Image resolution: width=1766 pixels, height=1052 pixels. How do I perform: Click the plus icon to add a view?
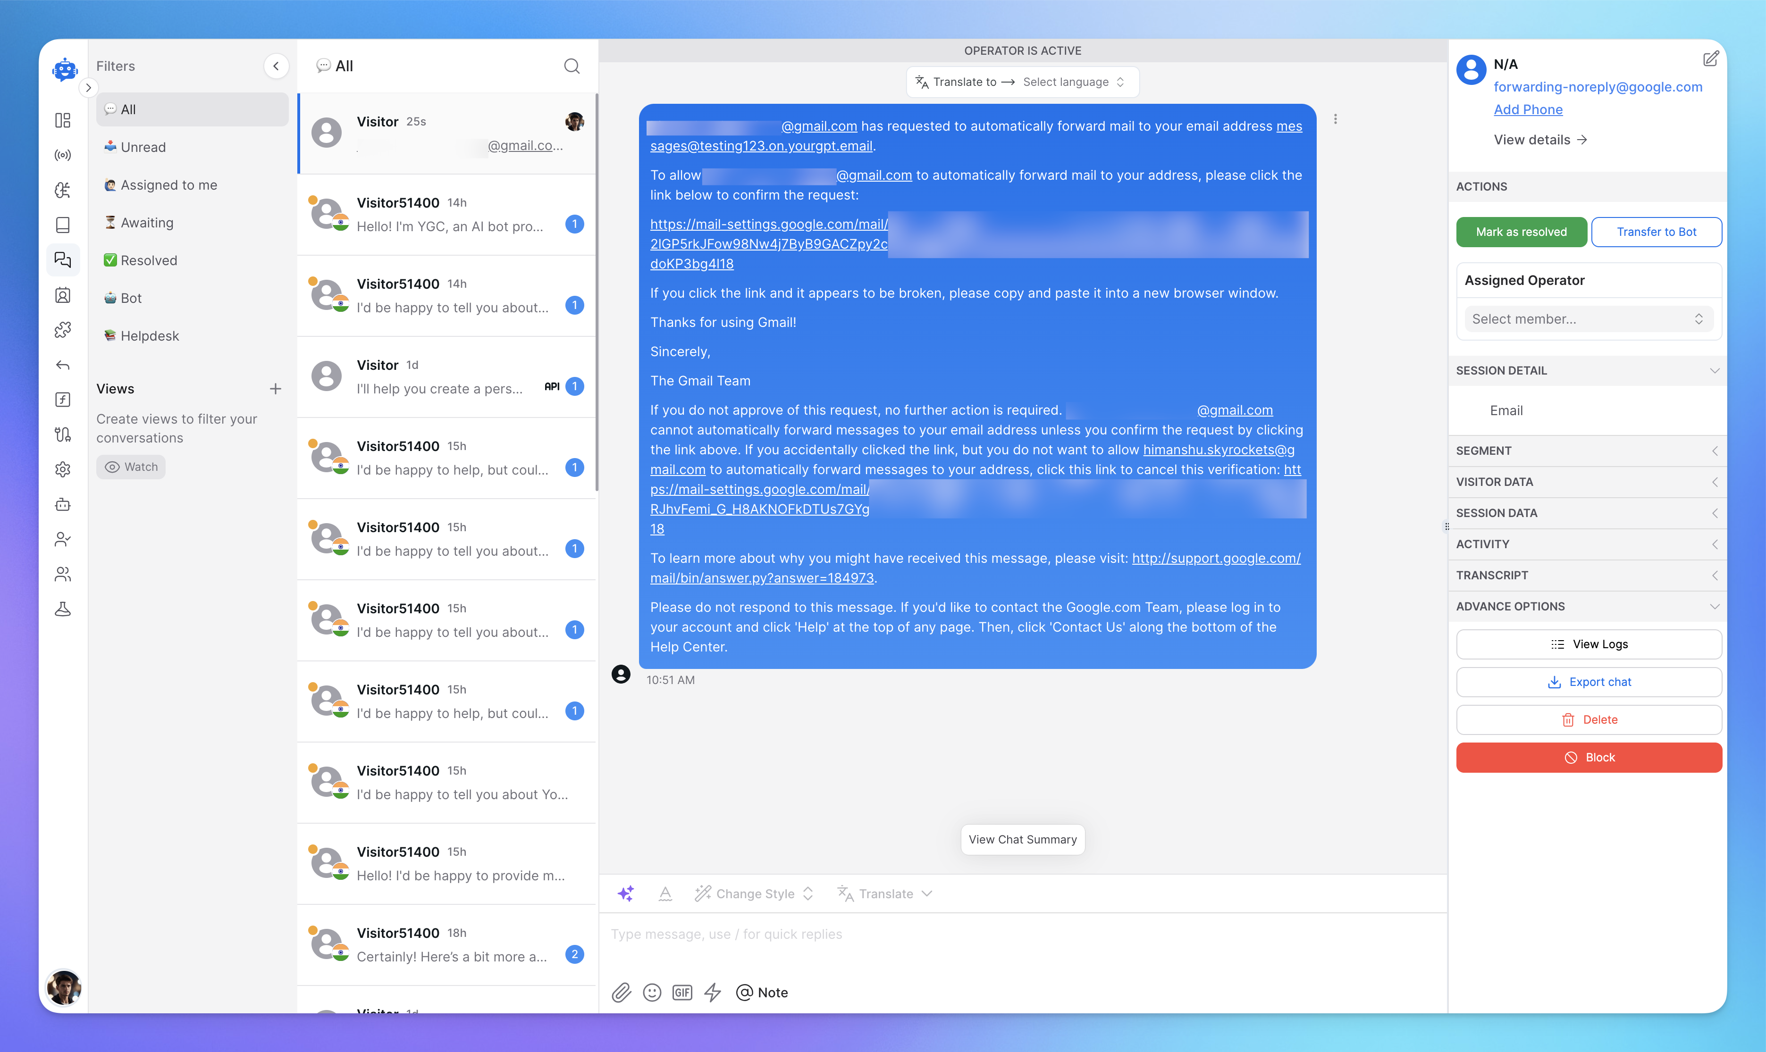tap(276, 388)
